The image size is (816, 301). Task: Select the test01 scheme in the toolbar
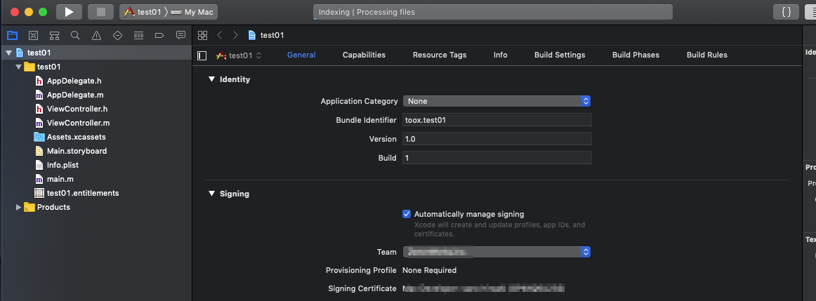pos(143,12)
